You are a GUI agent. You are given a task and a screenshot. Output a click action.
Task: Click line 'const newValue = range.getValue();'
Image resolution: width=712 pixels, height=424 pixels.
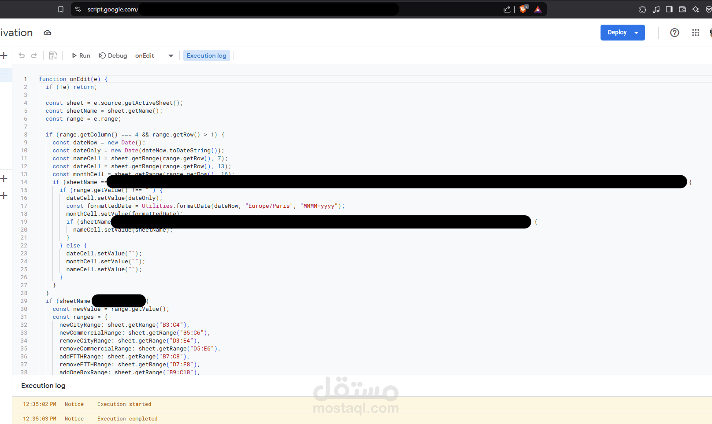(111, 309)
